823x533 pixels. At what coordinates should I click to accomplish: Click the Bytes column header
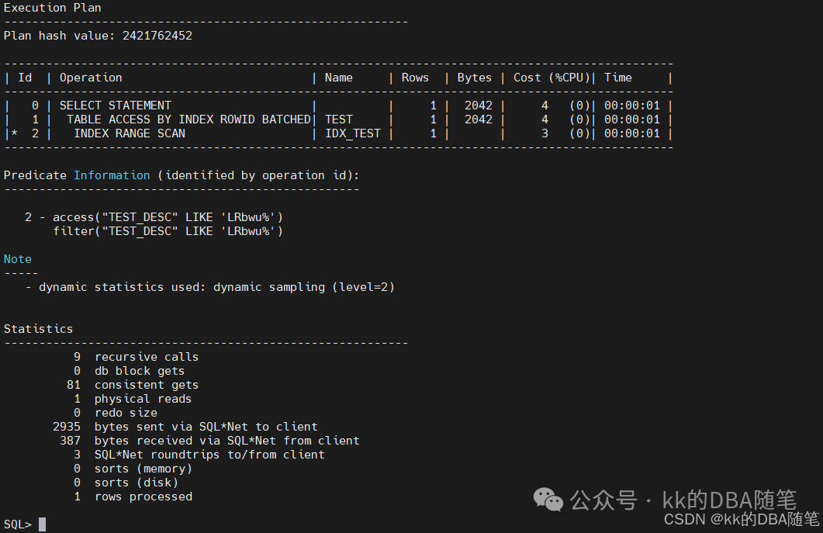click(474, 78)
